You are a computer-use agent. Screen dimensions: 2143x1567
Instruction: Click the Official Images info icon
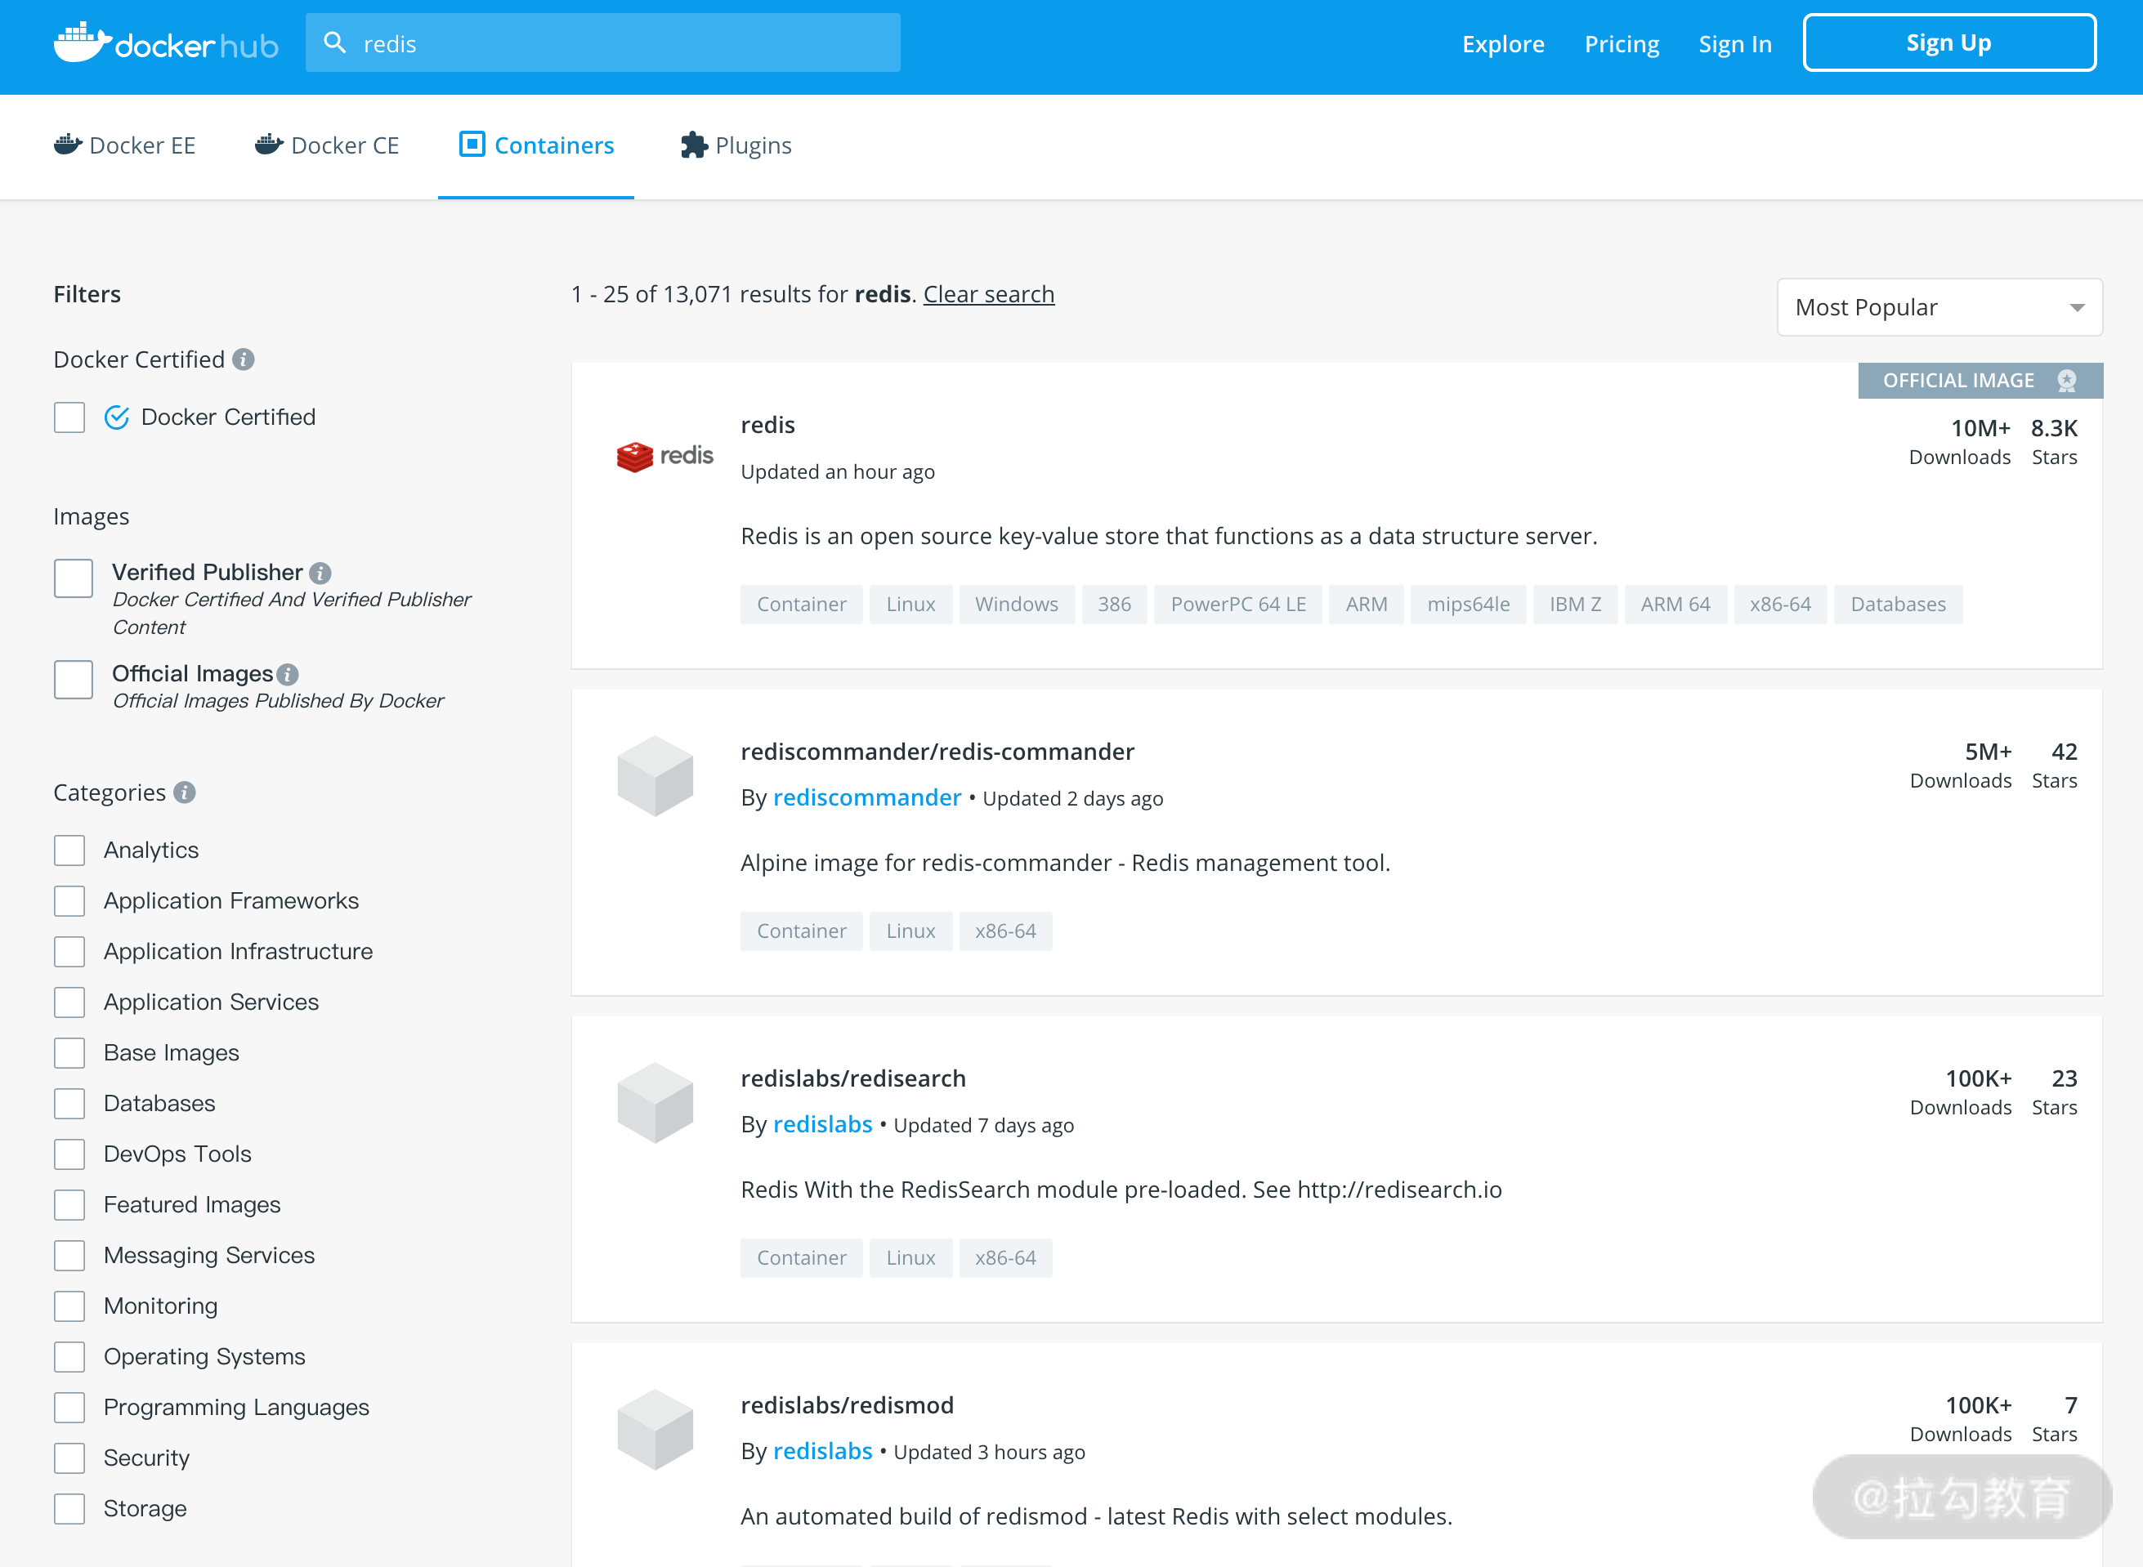click(x=288, y=674)
